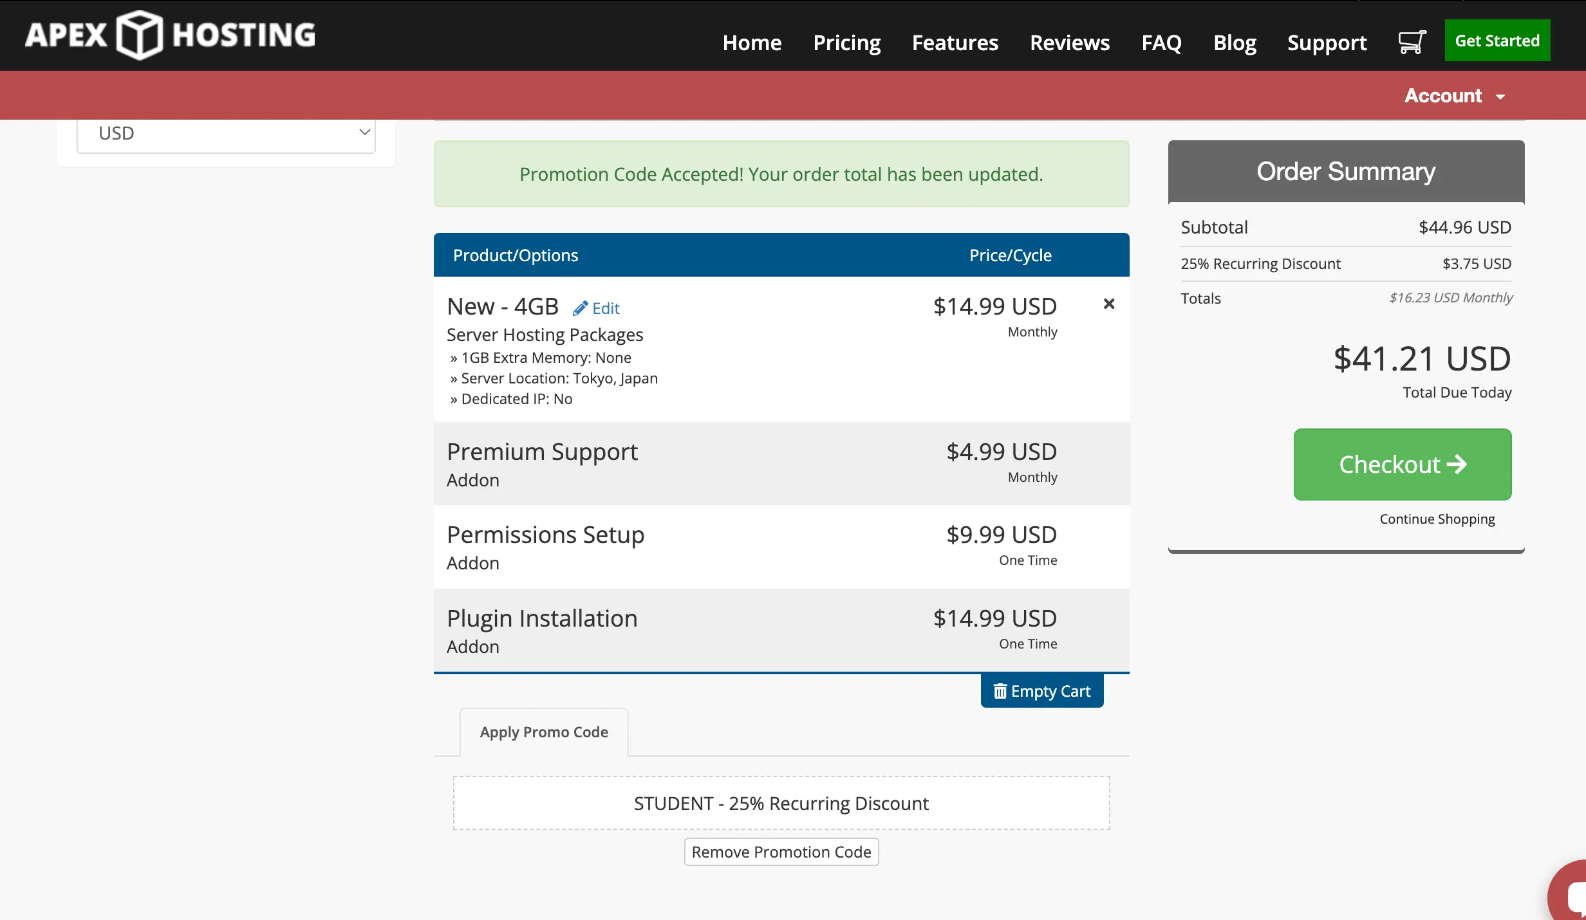Select the Apply Promo Code tab

[x=544, y=732]
